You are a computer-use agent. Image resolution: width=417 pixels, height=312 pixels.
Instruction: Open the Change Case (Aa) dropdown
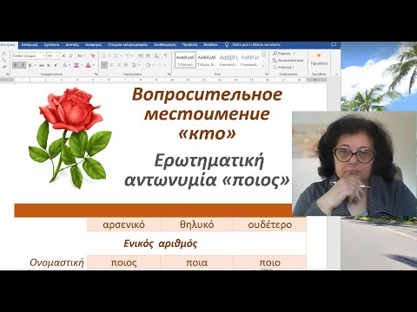tap(81, 55)
